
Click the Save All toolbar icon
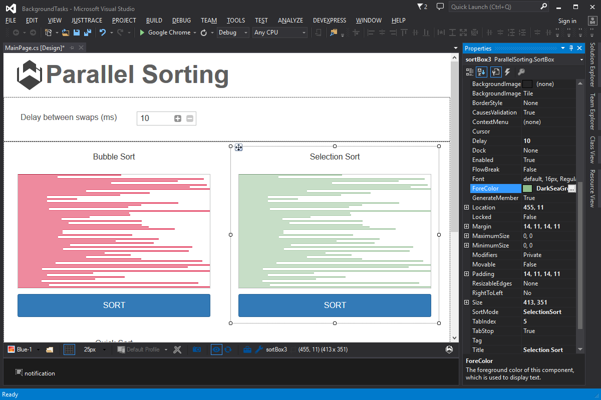point(87,32)
